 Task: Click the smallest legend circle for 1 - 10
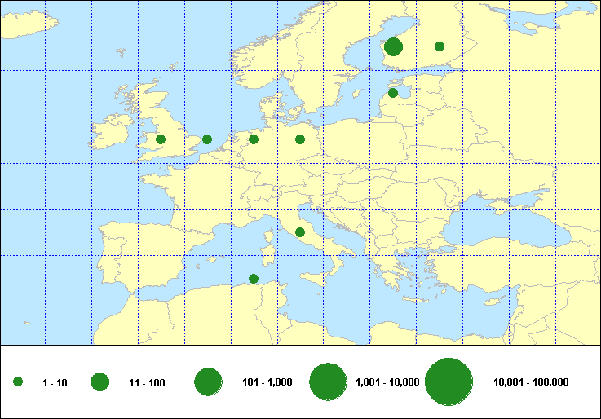(x=18, y=382)
